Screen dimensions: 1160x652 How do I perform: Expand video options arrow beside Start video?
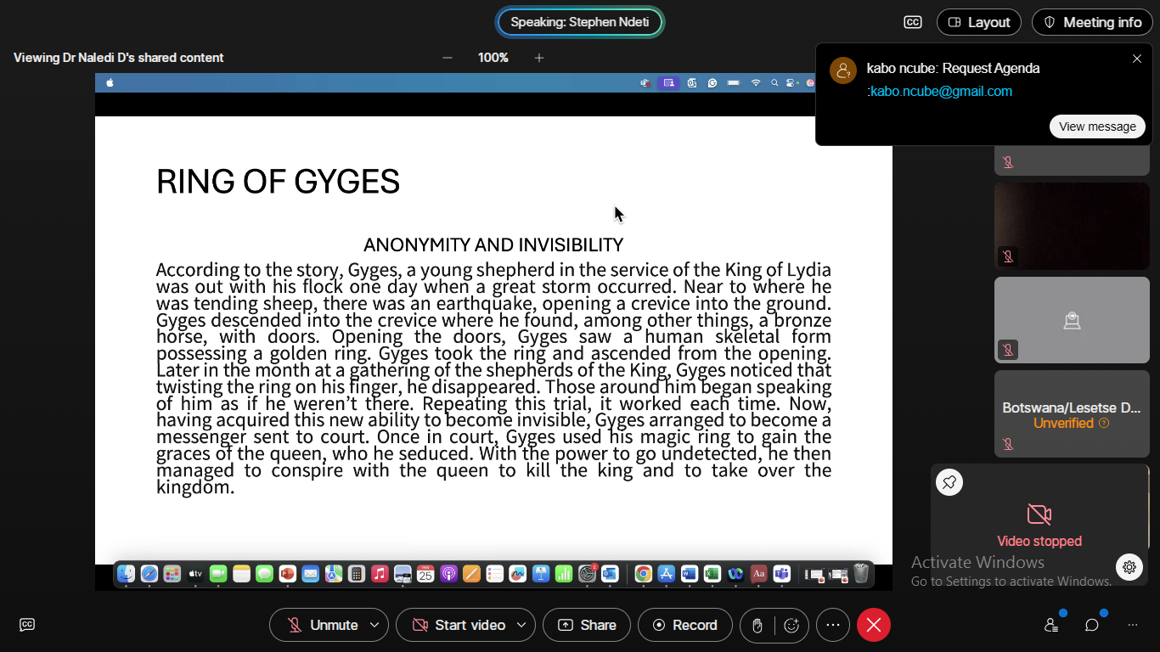(x=521, y=626)
